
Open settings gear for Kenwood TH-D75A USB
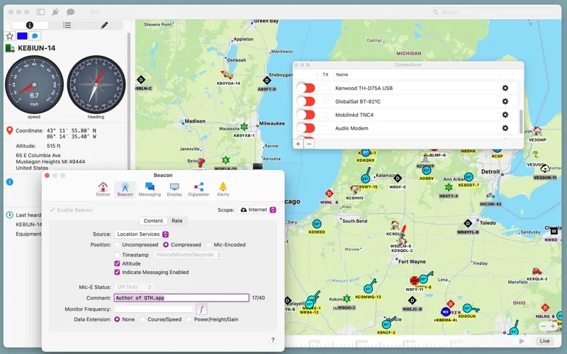pos(505,88)
